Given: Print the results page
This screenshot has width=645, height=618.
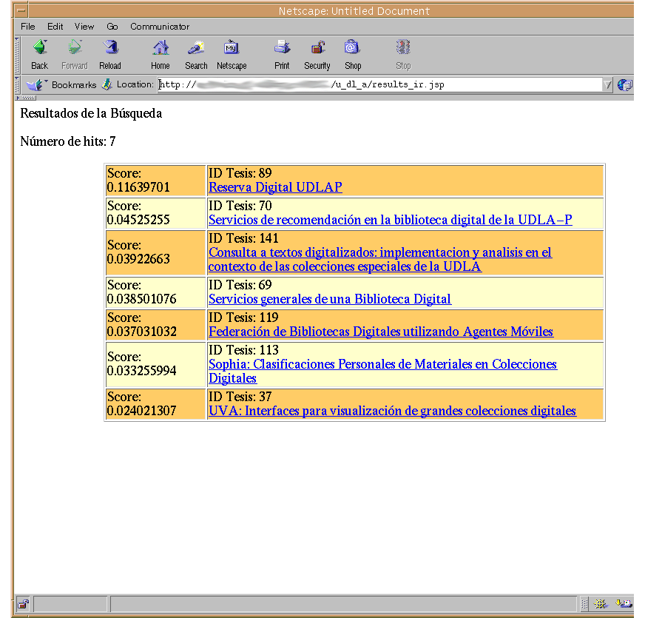Looking at the screenshot, I should [282, 54].
